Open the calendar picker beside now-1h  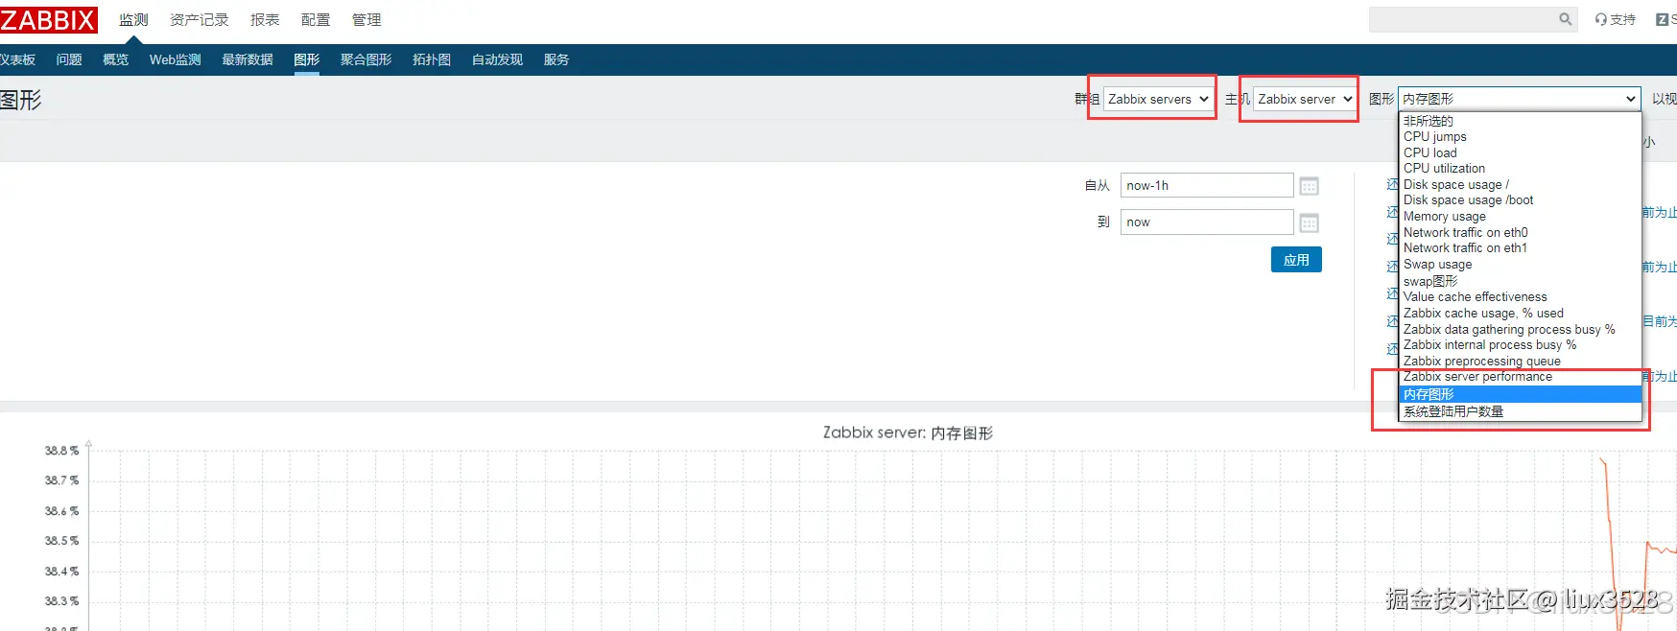1309,186
